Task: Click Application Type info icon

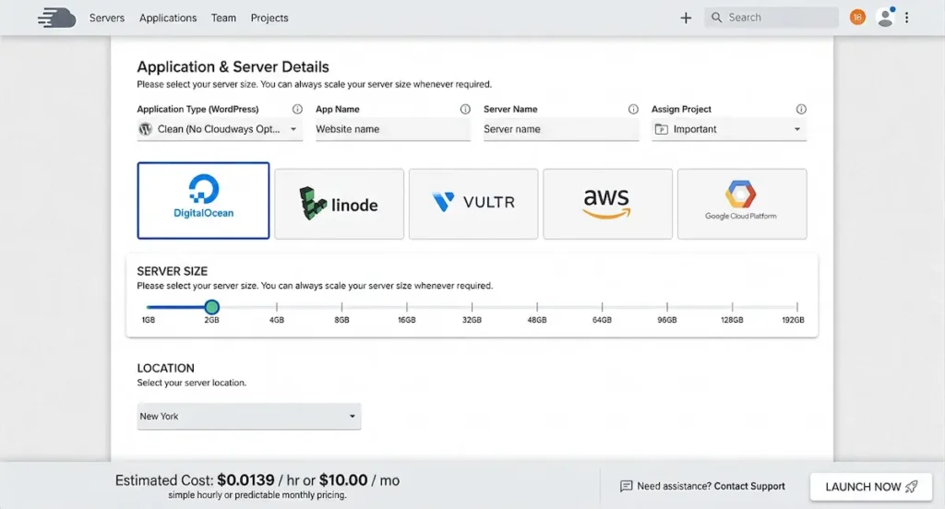Action: coord(297,109)
